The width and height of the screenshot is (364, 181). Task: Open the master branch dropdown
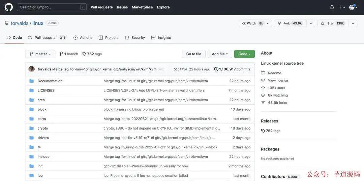pos(40,54)
